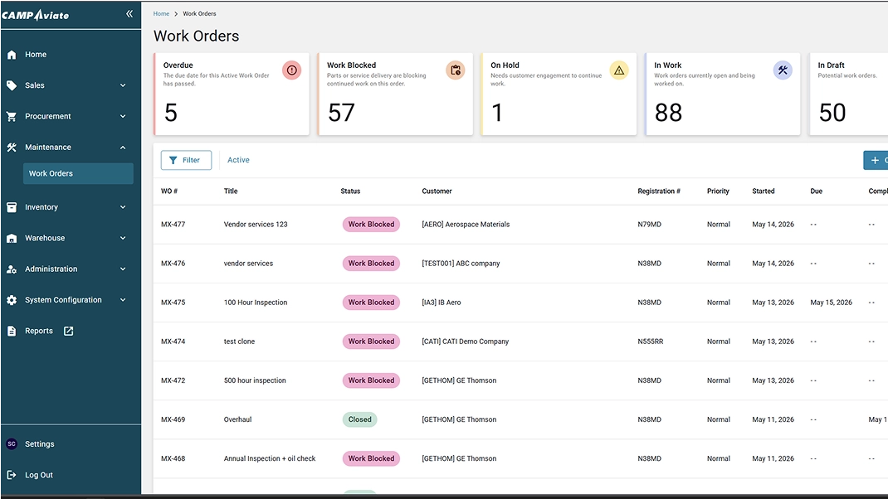The width and height of the screenshot is (888, 499).
Task: Click the Log Out arrow icon
Action: pos(12,475)
